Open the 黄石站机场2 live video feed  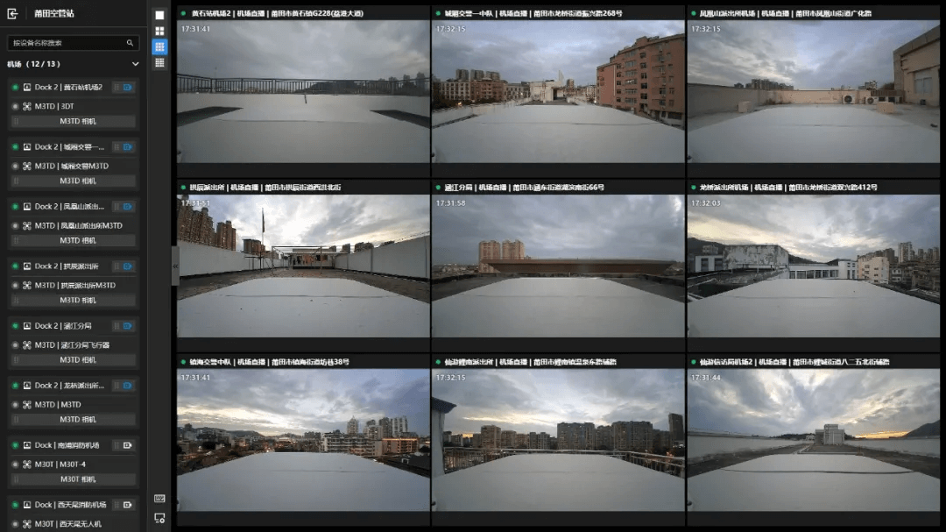(x=303, y=92)
